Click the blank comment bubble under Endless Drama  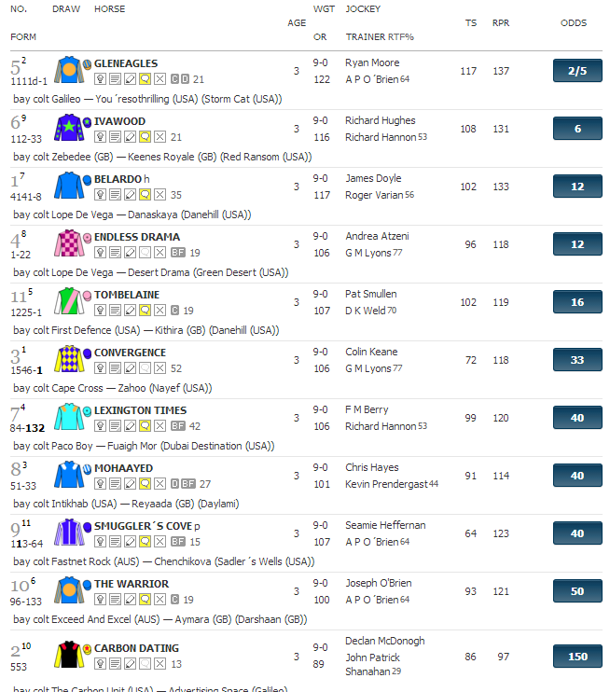145,253
